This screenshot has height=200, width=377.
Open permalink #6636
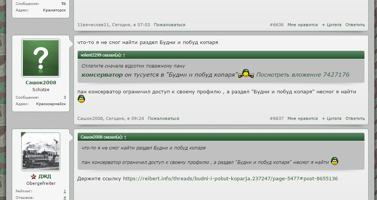tap(277, 25)
